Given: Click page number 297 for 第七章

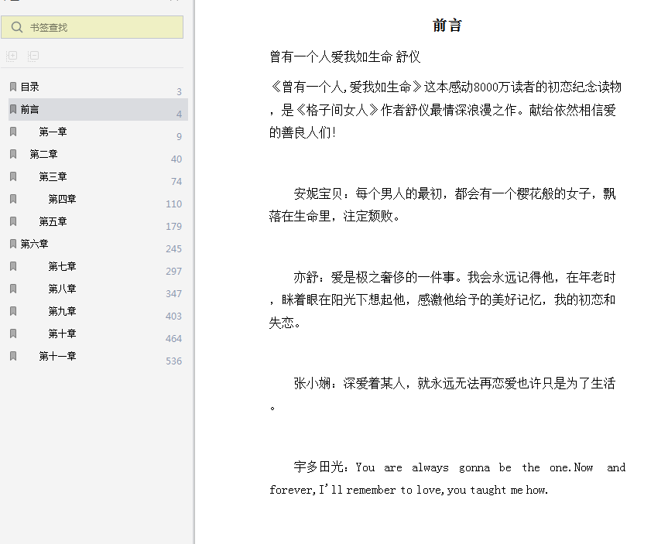Looking at the screenshot, I should [174, 272].
